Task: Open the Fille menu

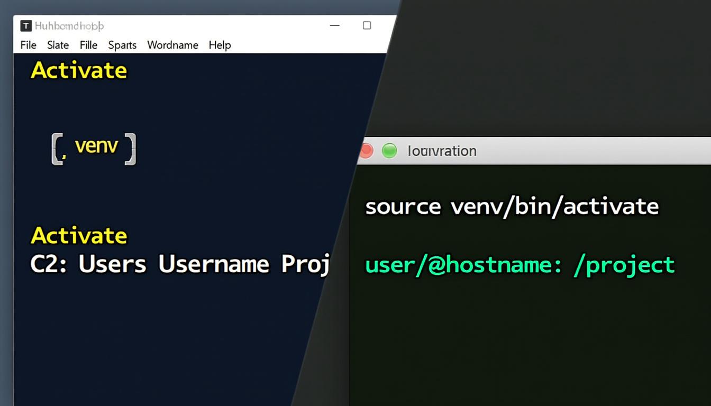Action: [88, 45]
